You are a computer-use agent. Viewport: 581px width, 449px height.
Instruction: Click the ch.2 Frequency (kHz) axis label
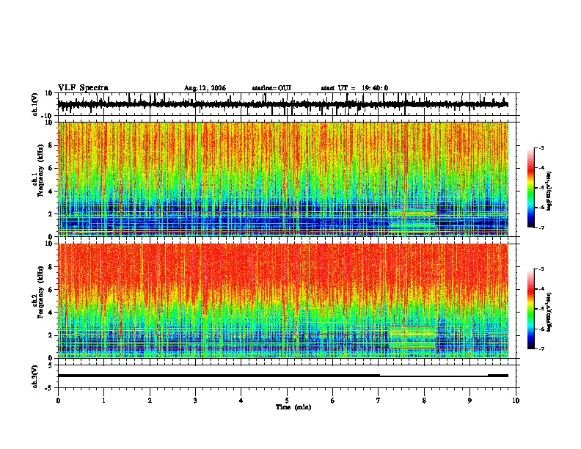coord(40,292)
